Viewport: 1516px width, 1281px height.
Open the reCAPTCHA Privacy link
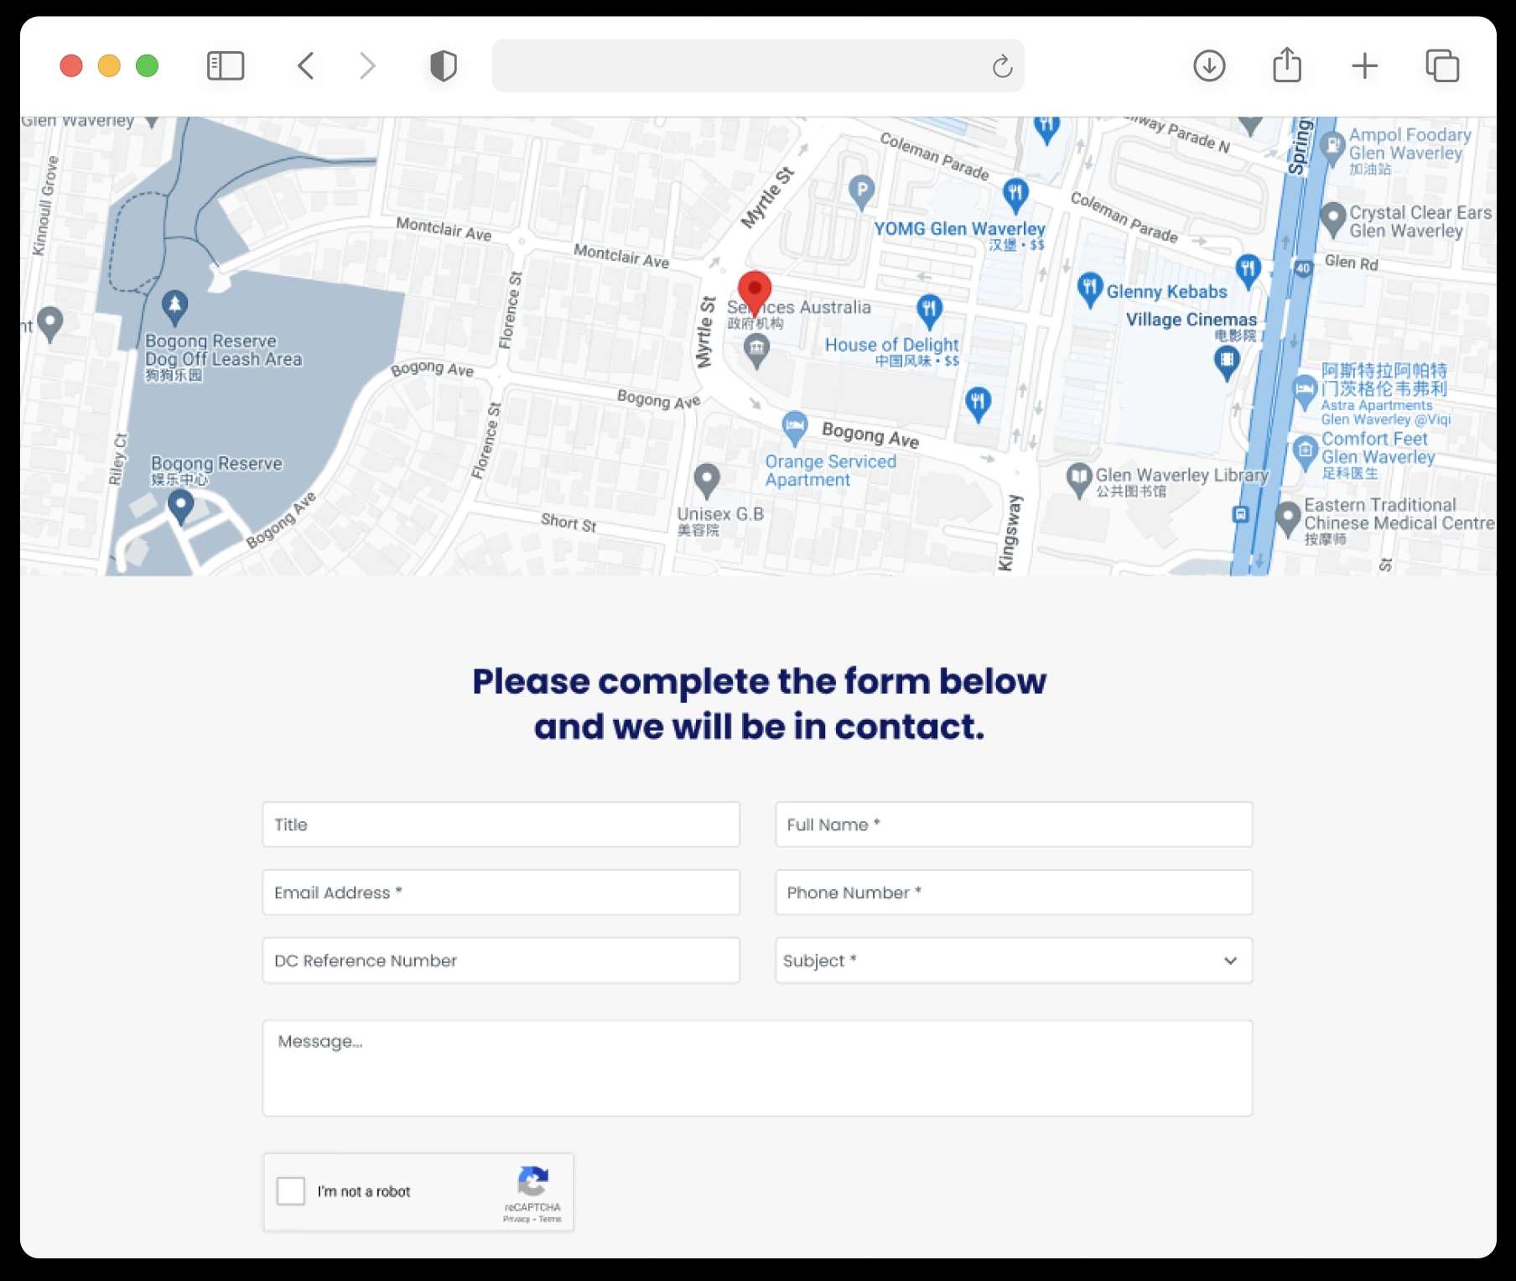pos(516,1219)
